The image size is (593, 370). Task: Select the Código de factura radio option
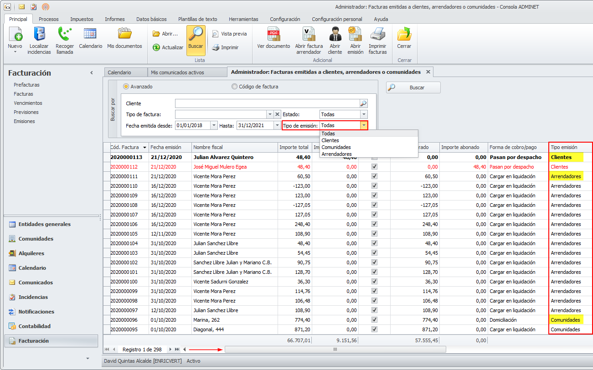pyautogui.click(x=235, y=87)
